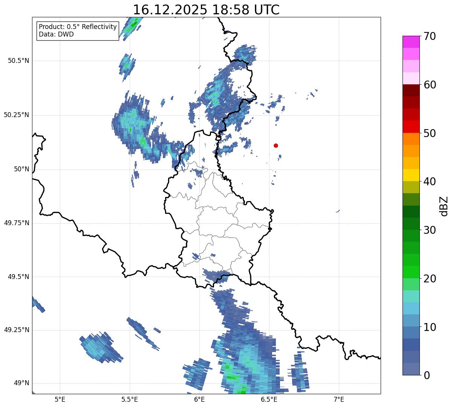Viewport: 453px width, 407px height.
Task: Click the "Product: 0.5° Reflectivity" label
Action: tap(78, 27)
